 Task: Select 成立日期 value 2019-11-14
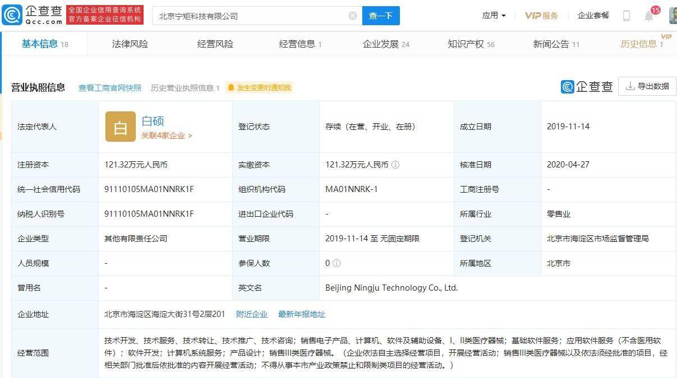[568, 127]
